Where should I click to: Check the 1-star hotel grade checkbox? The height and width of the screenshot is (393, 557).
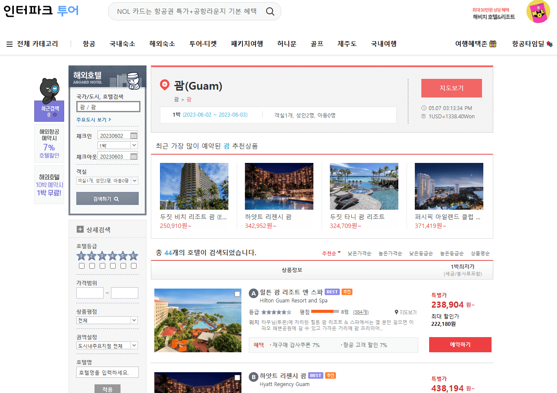pos(81,266)
